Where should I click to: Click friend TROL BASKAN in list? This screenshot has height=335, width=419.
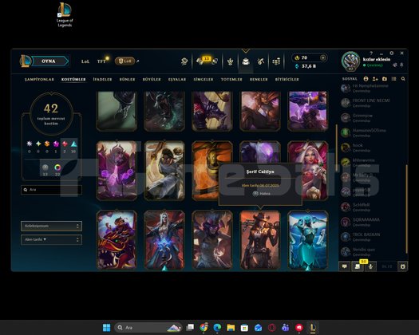tap(372, 237)
